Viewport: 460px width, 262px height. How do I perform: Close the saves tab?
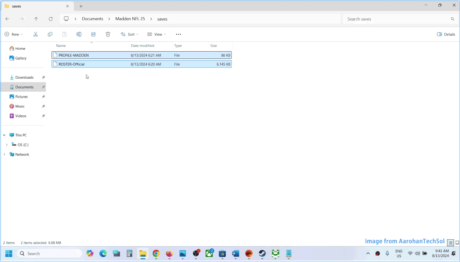[x=67, y=6]
